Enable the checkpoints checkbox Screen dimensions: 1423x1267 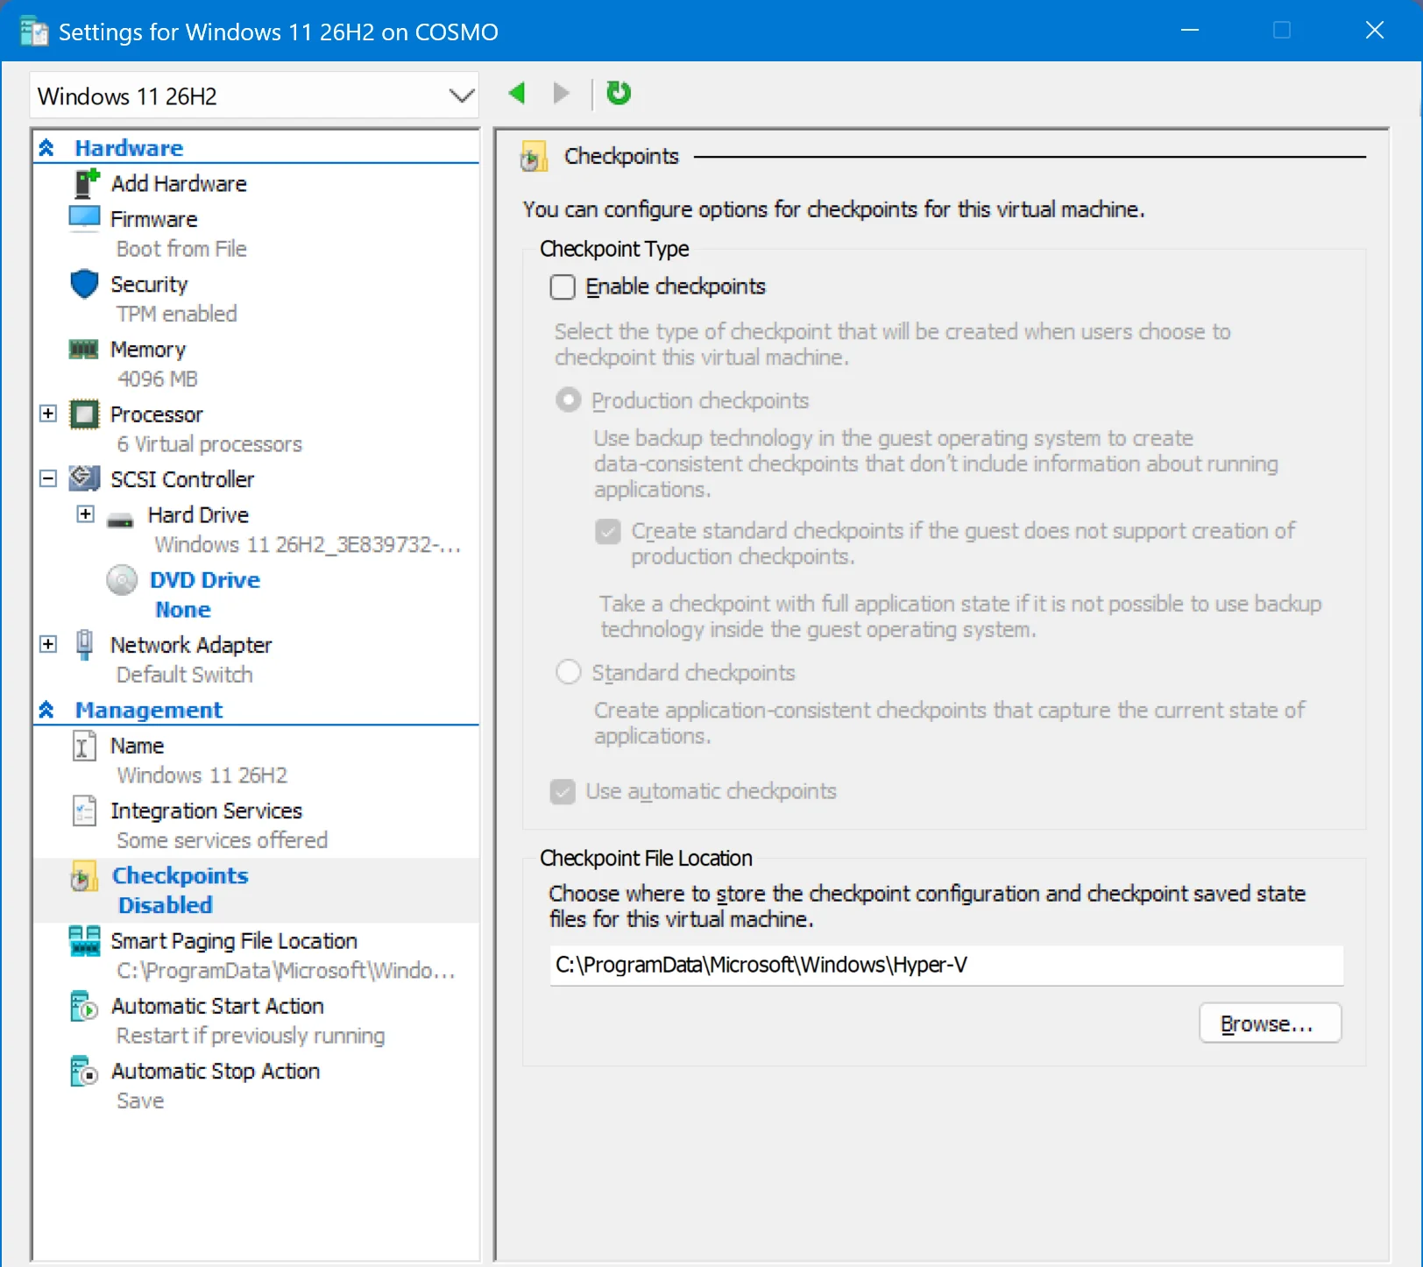click(563, 287)
